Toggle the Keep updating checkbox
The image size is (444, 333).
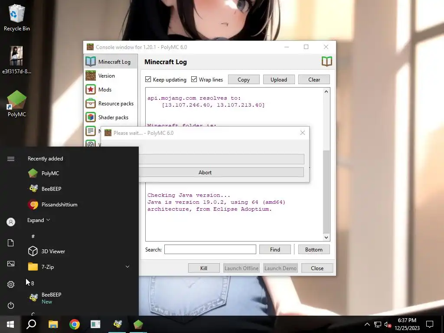tap(148, 79)
